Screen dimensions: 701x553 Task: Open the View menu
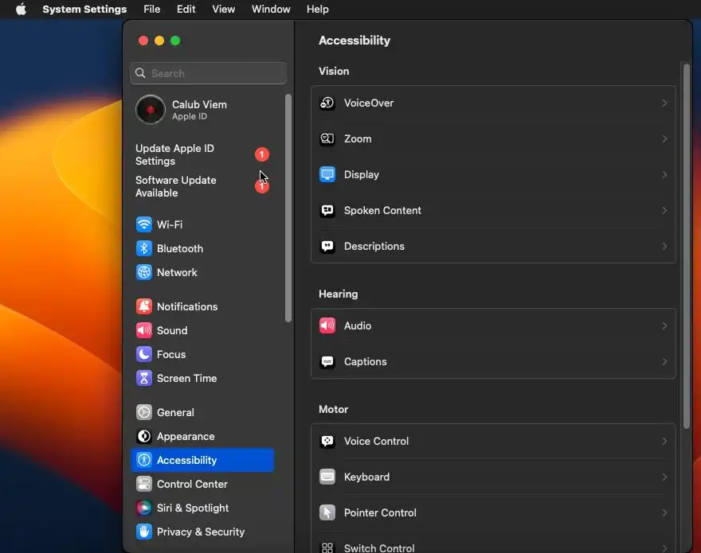tap(224, 9)
